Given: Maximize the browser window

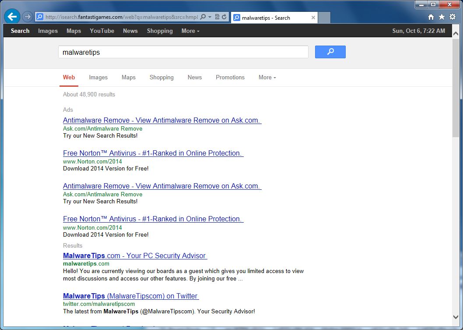Looking at the screenshot, I should [434, 4].
